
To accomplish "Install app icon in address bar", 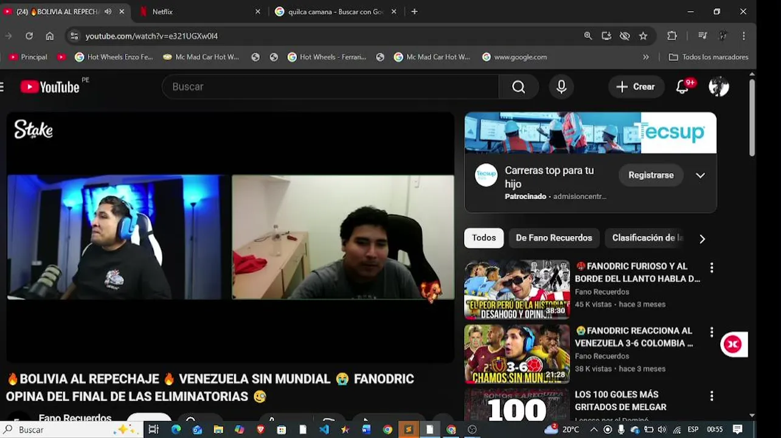I will [606, 36].
